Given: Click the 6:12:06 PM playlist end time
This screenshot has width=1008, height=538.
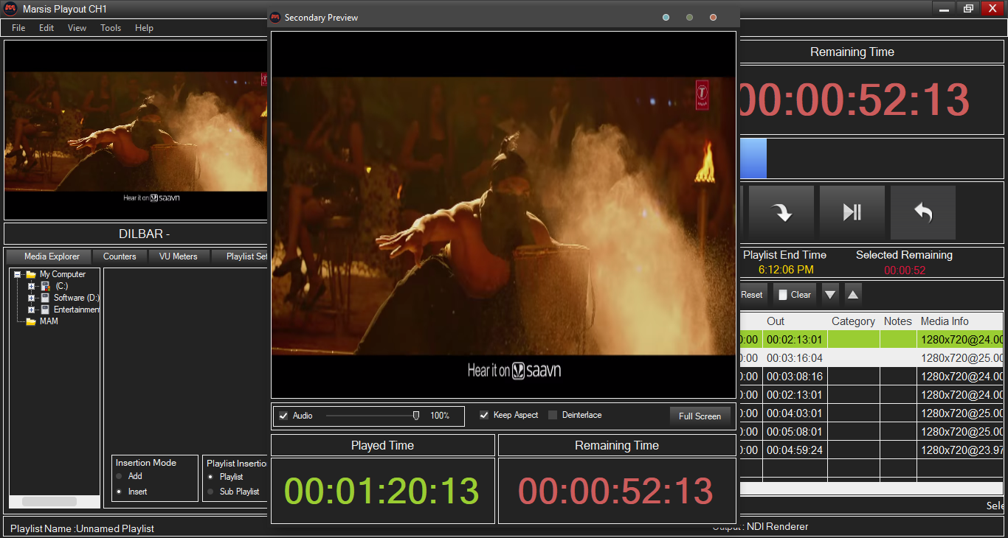Looking at the screenshot, I should 786,270.
